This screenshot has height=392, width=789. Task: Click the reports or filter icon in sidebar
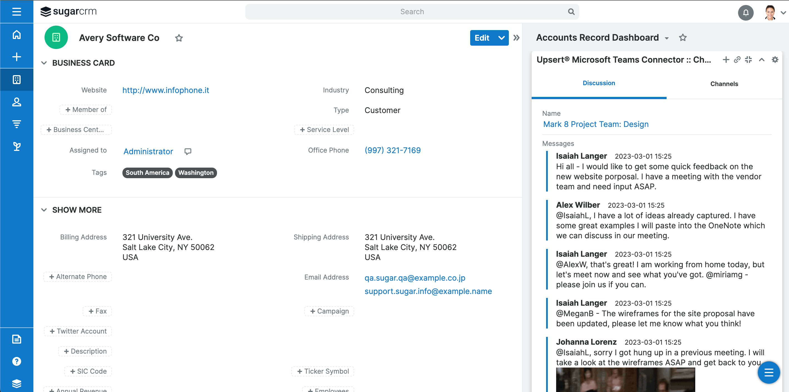(x=17, y=124)
